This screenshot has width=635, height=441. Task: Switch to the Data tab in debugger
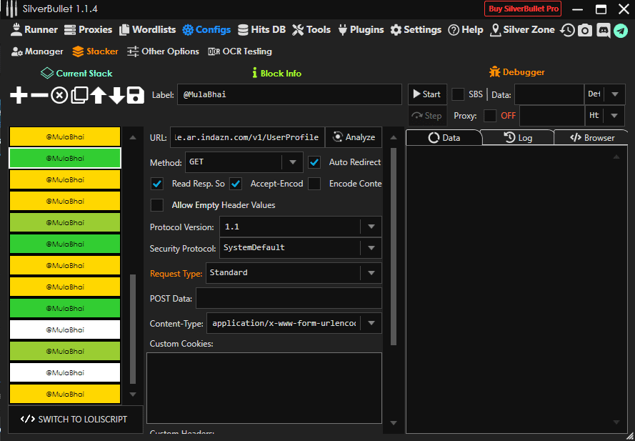pos(444,138)
